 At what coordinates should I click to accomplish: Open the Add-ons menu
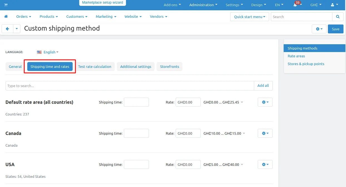(172, 5)
